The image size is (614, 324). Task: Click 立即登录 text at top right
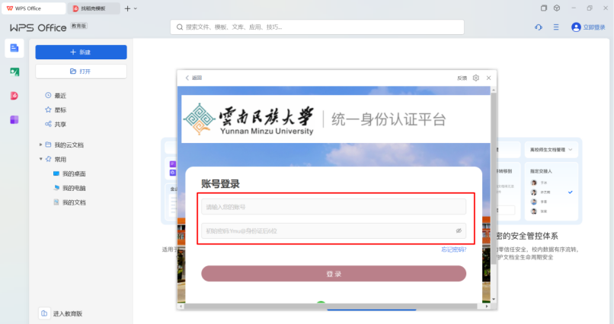tap(594, 27)
